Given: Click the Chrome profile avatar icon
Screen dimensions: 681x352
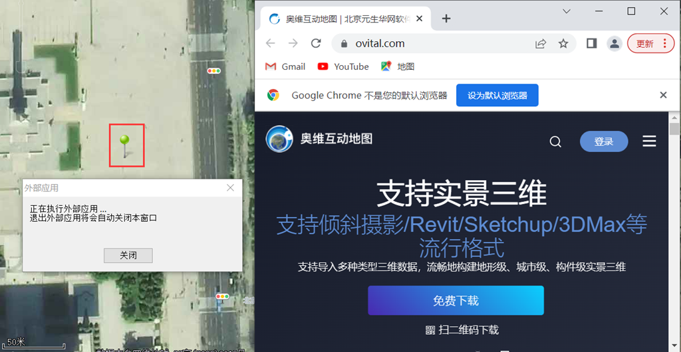Looking at the screenshot, I should click(x=614, y=43).
